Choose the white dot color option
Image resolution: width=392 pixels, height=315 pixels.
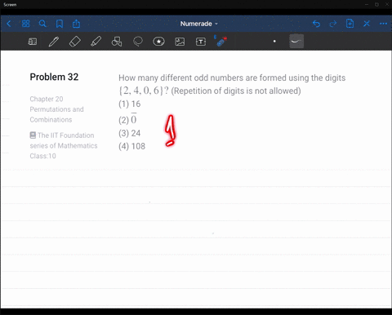click(x=274, y=42)
